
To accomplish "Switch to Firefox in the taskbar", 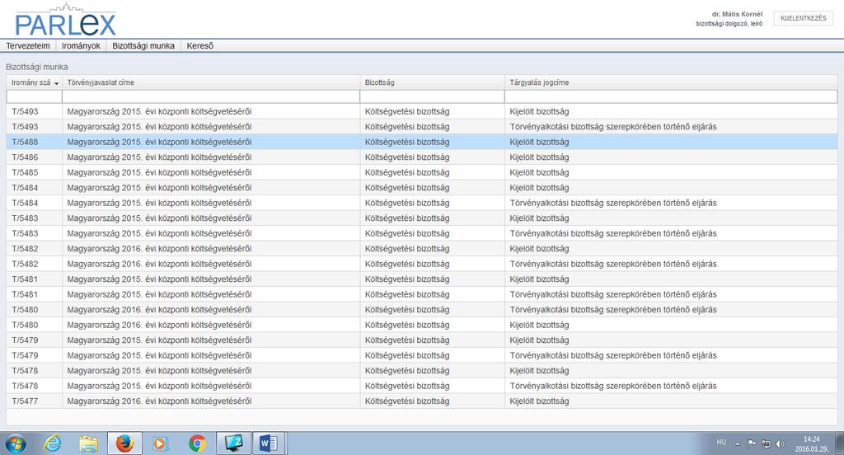I will 125,443.
